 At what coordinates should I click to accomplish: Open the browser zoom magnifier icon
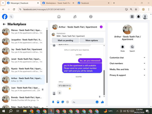click(x=131, y=9)
